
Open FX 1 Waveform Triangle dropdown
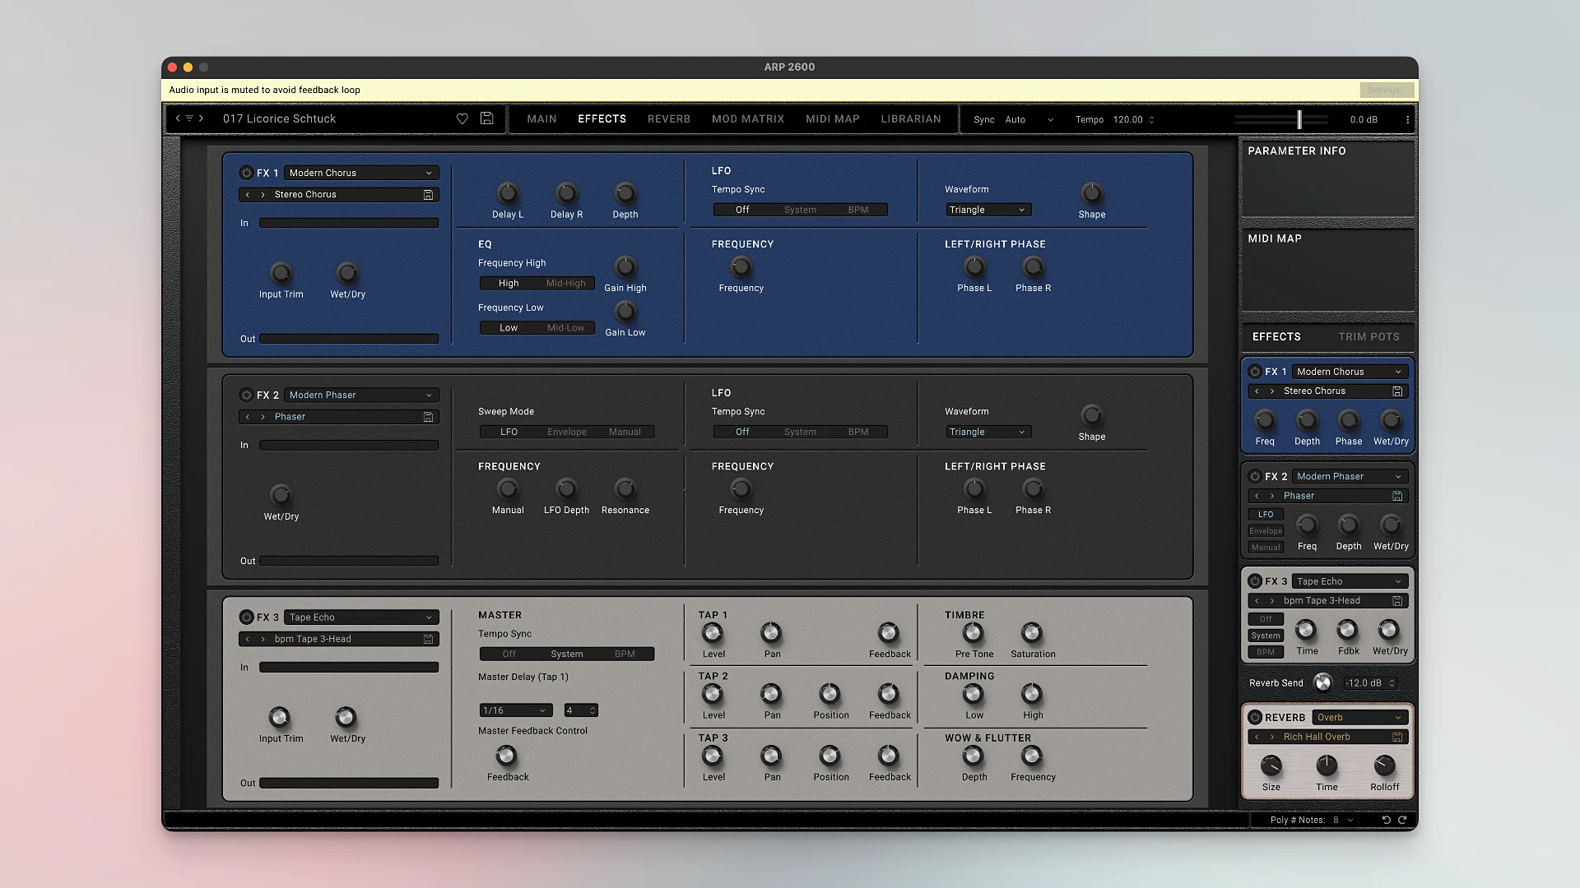pos(987,210)
